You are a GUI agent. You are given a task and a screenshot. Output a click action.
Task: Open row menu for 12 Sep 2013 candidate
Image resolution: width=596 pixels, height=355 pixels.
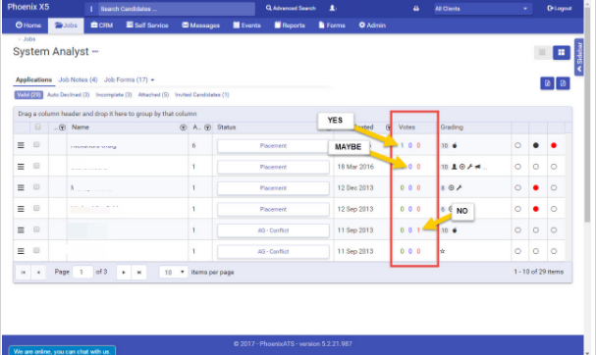[21, 209]
